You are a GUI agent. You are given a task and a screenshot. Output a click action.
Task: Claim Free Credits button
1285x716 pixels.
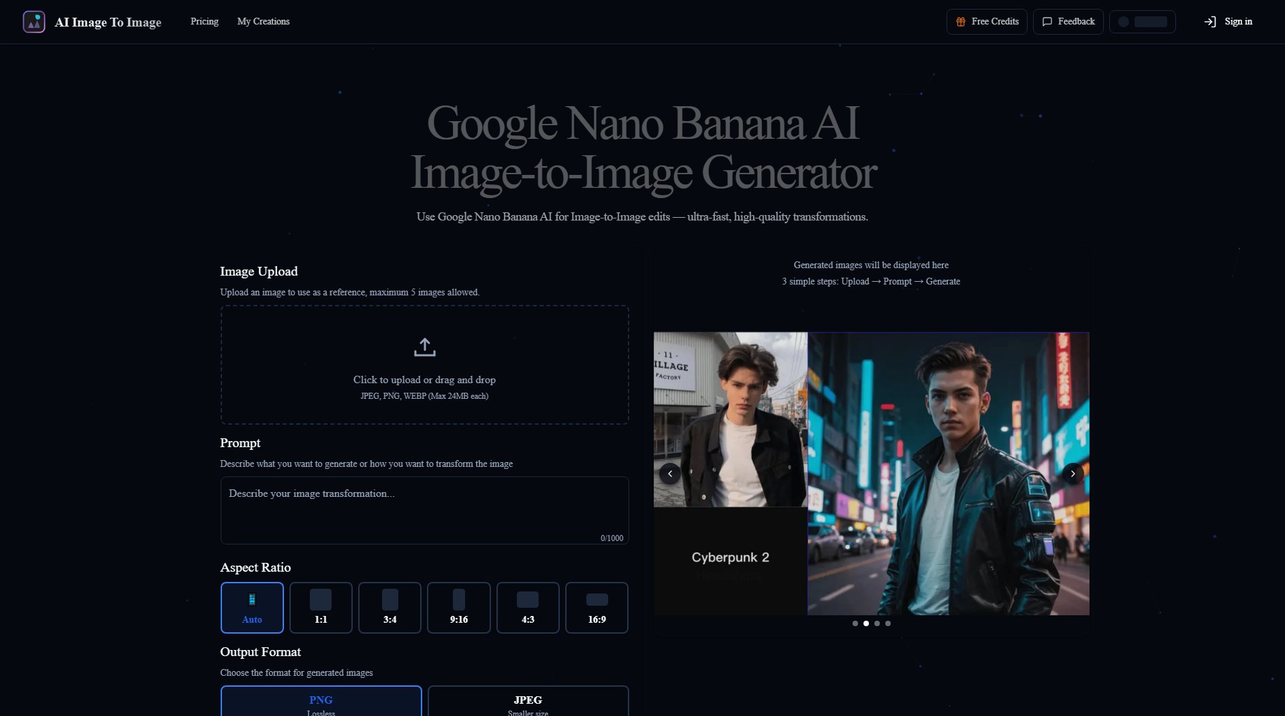point(987,22)
